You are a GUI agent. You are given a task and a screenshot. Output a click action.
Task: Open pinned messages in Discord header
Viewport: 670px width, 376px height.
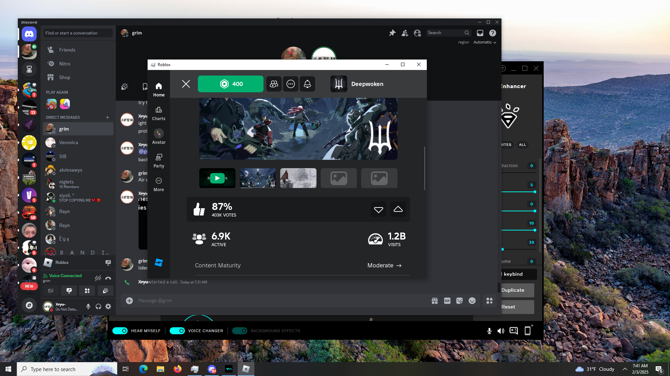392,33
